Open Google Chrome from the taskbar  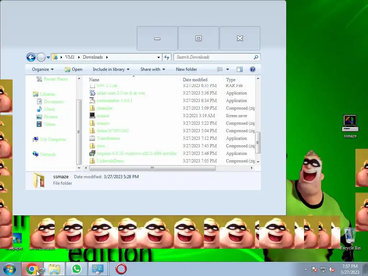pyautogui.click(x=32, y=269)
